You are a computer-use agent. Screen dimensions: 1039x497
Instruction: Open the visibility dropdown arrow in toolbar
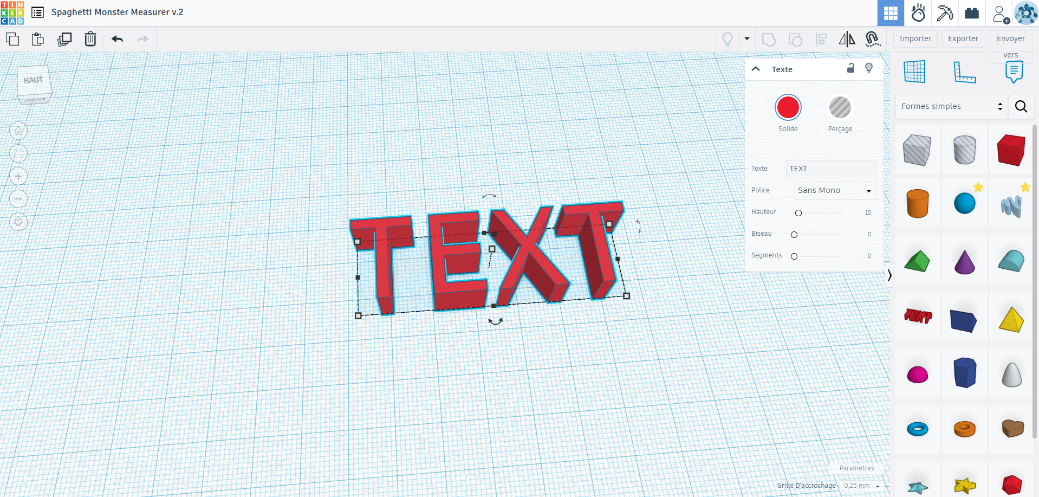(747, 39)
